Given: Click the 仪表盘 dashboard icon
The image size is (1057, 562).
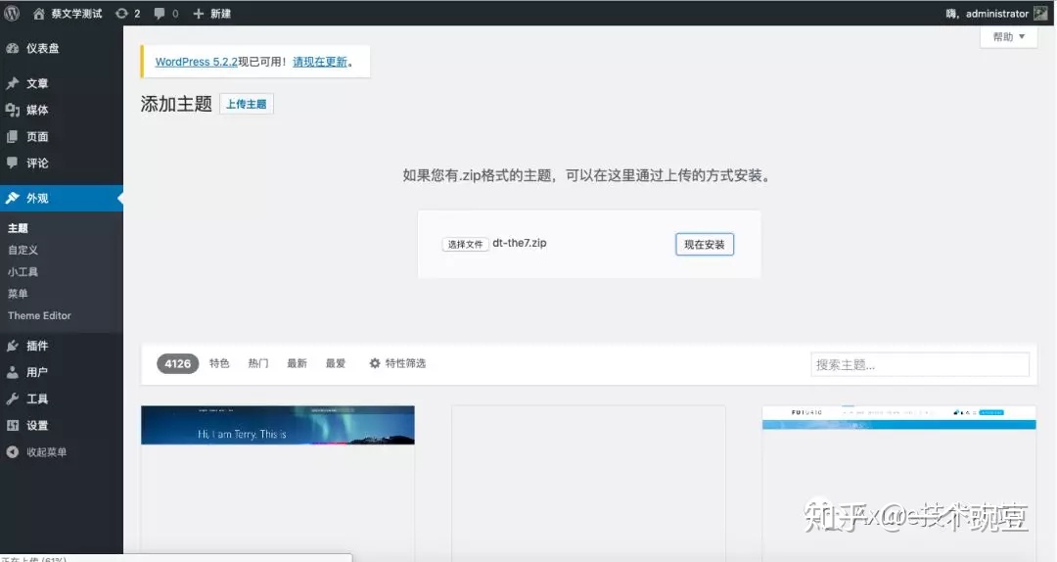Looking at the screenshot, I should [x=12, y=48].
